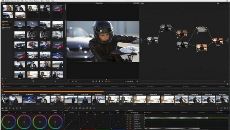This screenshot has width=230, height=130.
Task: Jump to first frame in viewer
Action: (x=93, y=81)
